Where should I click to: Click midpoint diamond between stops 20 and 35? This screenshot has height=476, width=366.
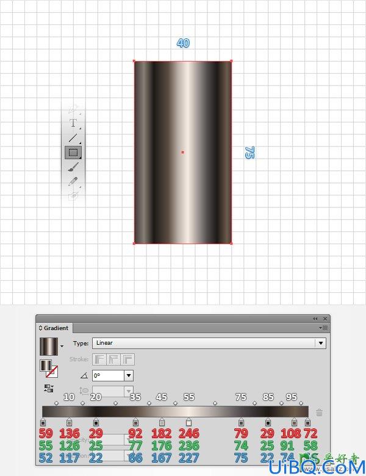click(115, 403)
